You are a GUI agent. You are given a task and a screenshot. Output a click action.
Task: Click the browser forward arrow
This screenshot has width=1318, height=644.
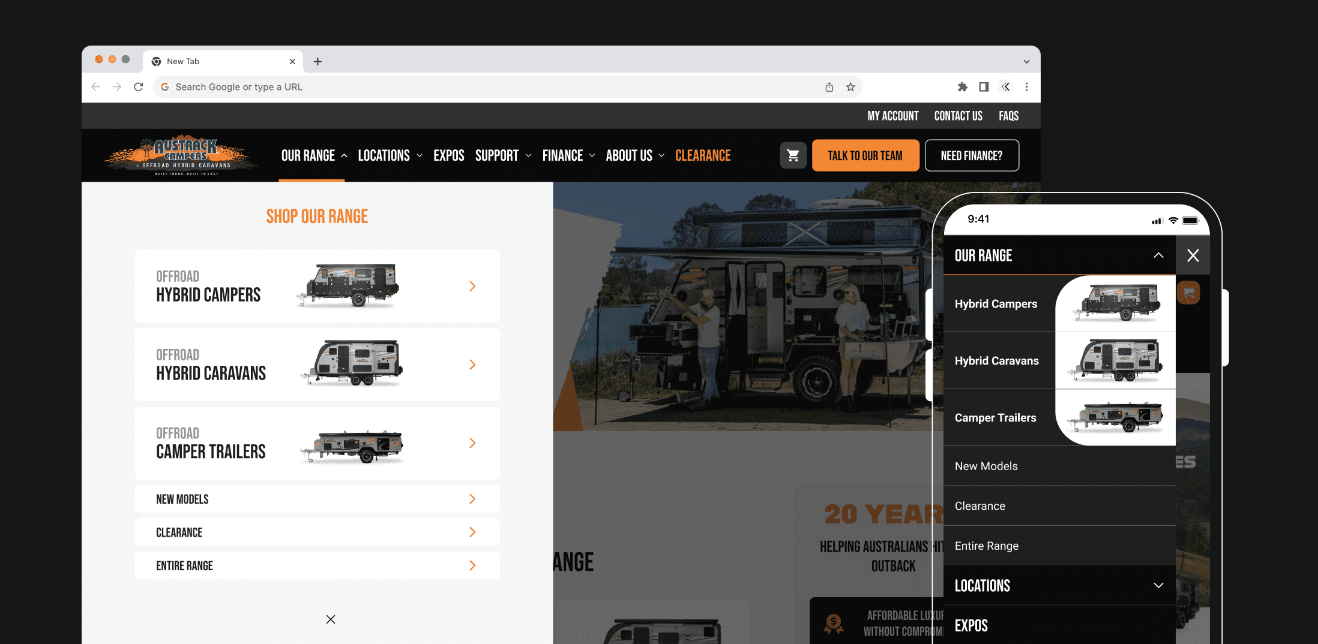coord(117,87)
